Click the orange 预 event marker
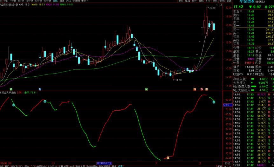Screen dimensions: 274x167 [x=195, y=89]
